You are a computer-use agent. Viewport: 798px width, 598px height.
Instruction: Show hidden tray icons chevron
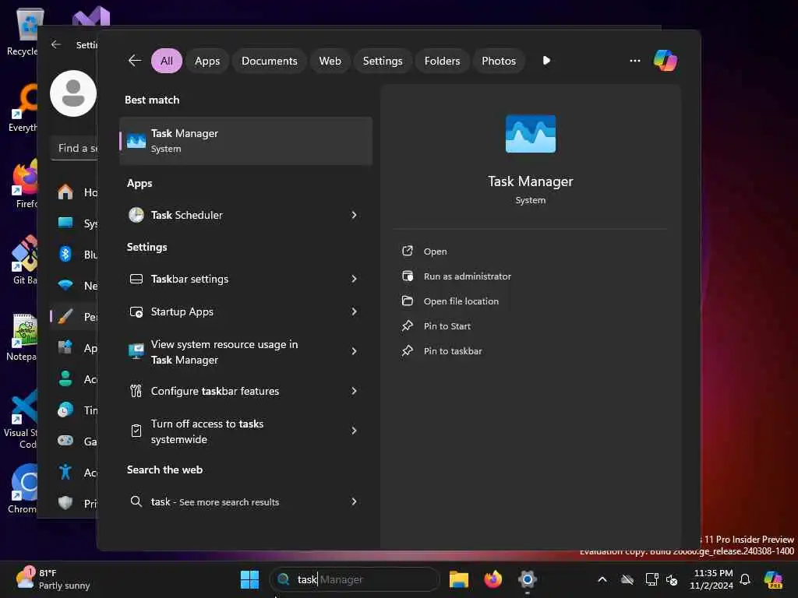[602, 579]
